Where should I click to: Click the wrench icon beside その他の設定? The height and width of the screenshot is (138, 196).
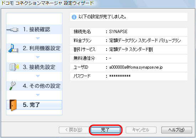click(x=12, y=86)
